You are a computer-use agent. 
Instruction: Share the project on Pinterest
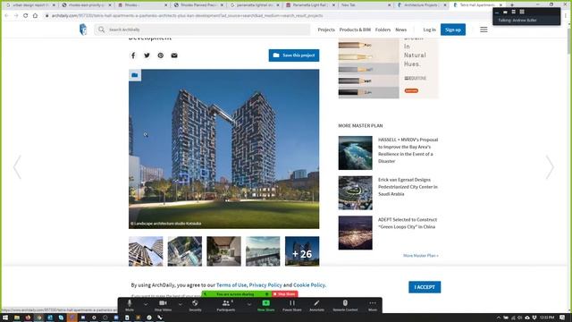pos(161,55)
